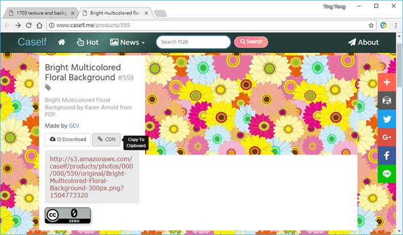Viewport: 403px width, 235px height.
Task: Switch to the 1703 texture and background tab
Action: [x=41, y=13]
